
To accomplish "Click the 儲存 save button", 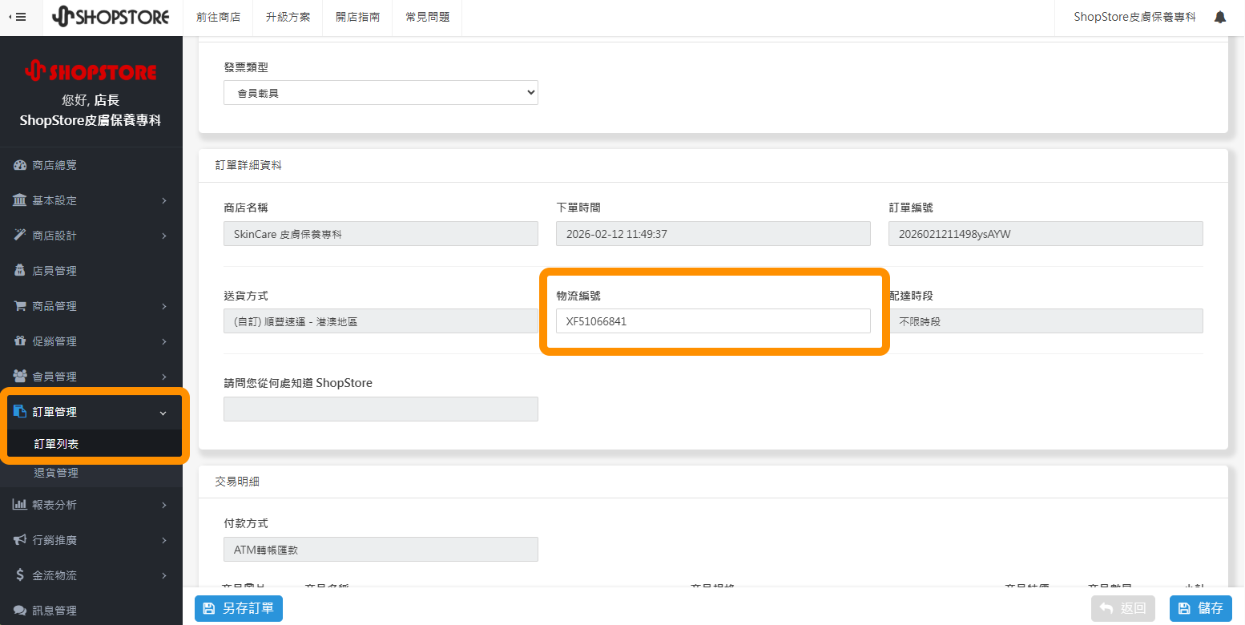I will pos(1200,608).
